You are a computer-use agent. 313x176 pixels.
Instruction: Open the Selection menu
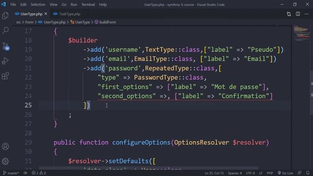(38, 4)
